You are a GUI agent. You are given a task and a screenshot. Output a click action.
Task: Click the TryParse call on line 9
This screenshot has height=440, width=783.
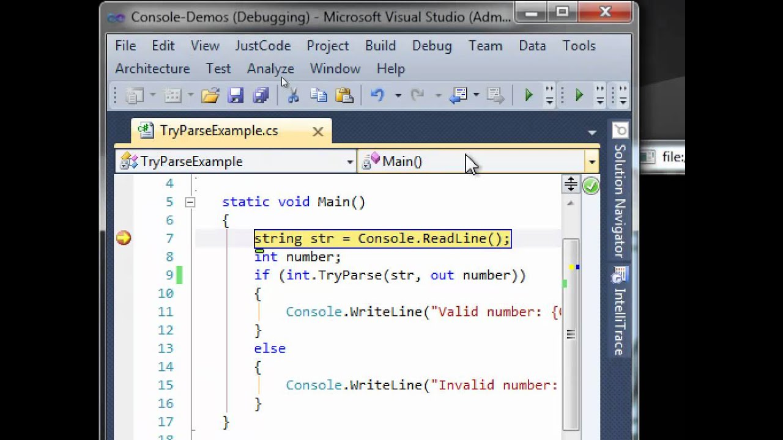pyautogui.click(x=390, y=276)
